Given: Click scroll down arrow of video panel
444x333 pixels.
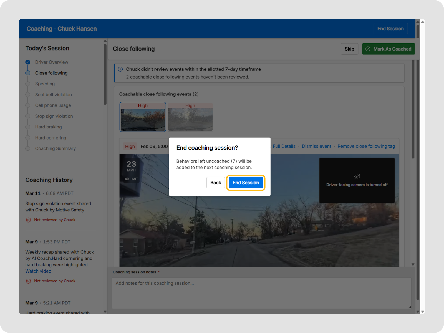Looking at the screenshot, I should [413, 264].
